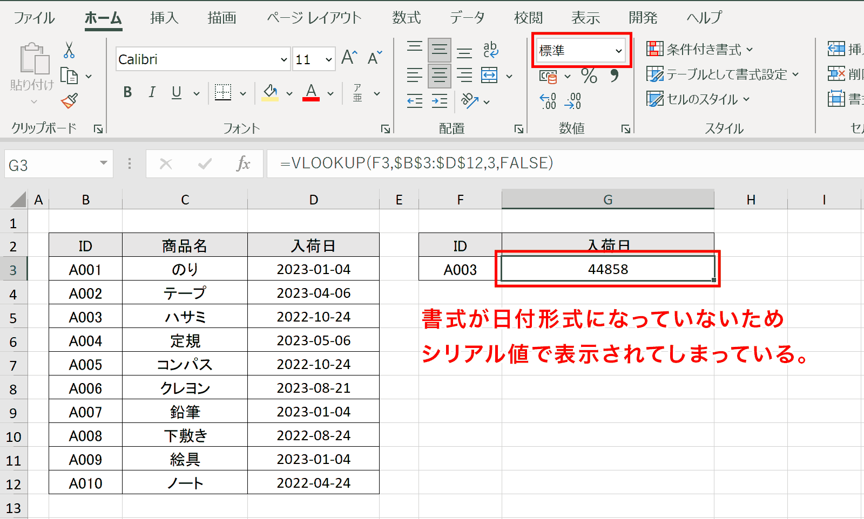This screenshot has width=864, height=519.
Task: Switch to the 挿入 tab
Action: [x=164, y=18]
